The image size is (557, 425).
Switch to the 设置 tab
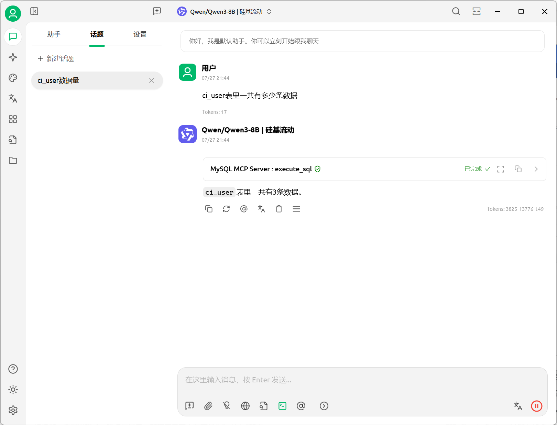click(x=140, y=34)
